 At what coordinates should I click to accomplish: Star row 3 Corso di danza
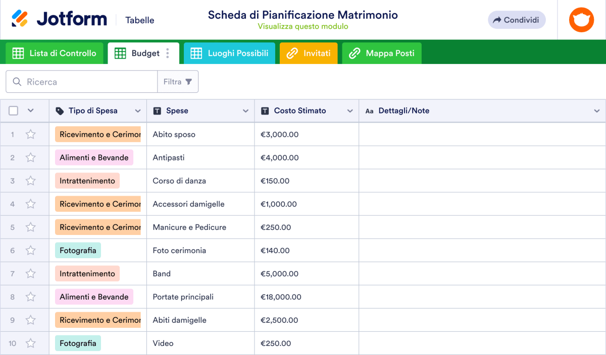click(x=31, y=181)
